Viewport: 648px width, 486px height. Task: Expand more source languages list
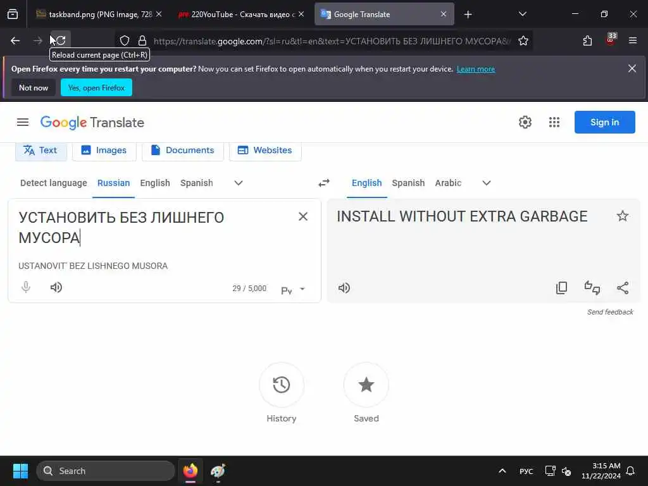pyautogui.click(x=239, y=183)
